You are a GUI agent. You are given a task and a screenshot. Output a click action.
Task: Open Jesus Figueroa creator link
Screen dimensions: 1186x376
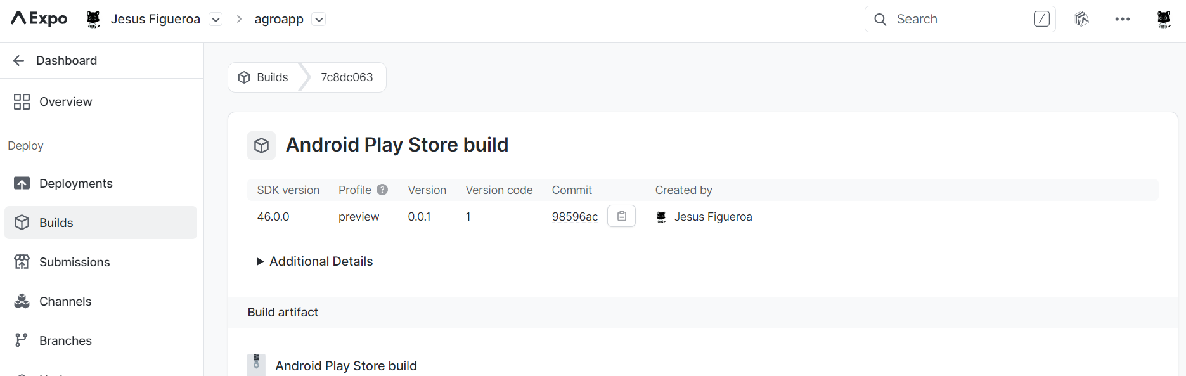point(713,217)
